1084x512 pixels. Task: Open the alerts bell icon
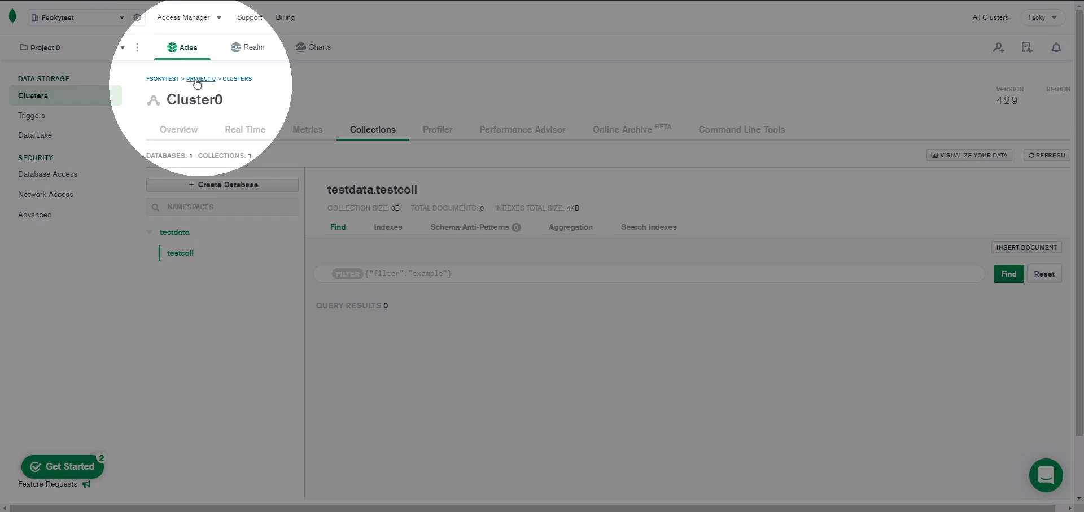1056,48
